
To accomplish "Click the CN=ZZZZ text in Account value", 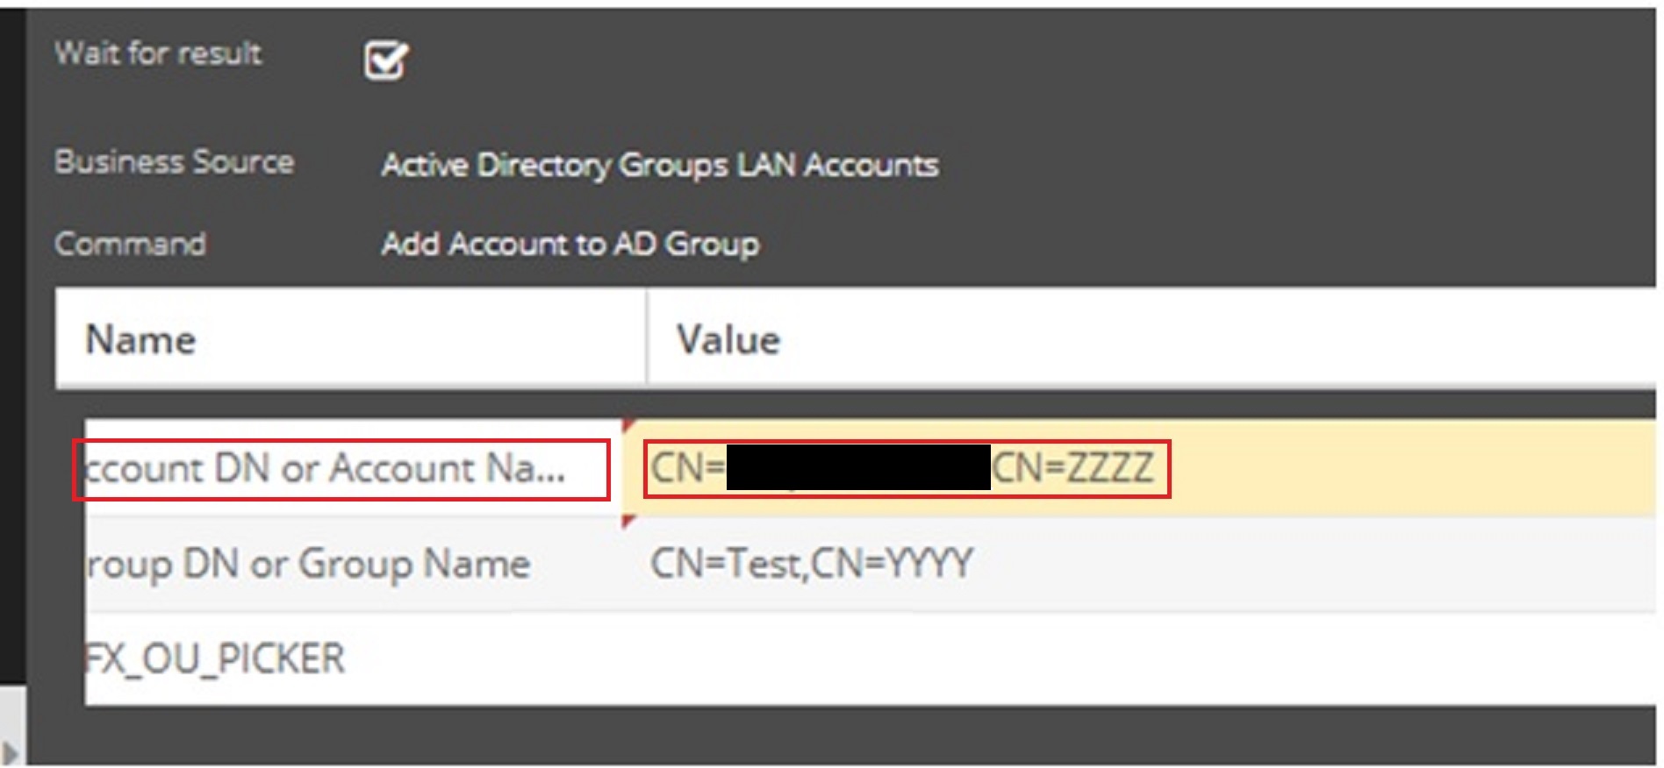I will point(1072,469).
